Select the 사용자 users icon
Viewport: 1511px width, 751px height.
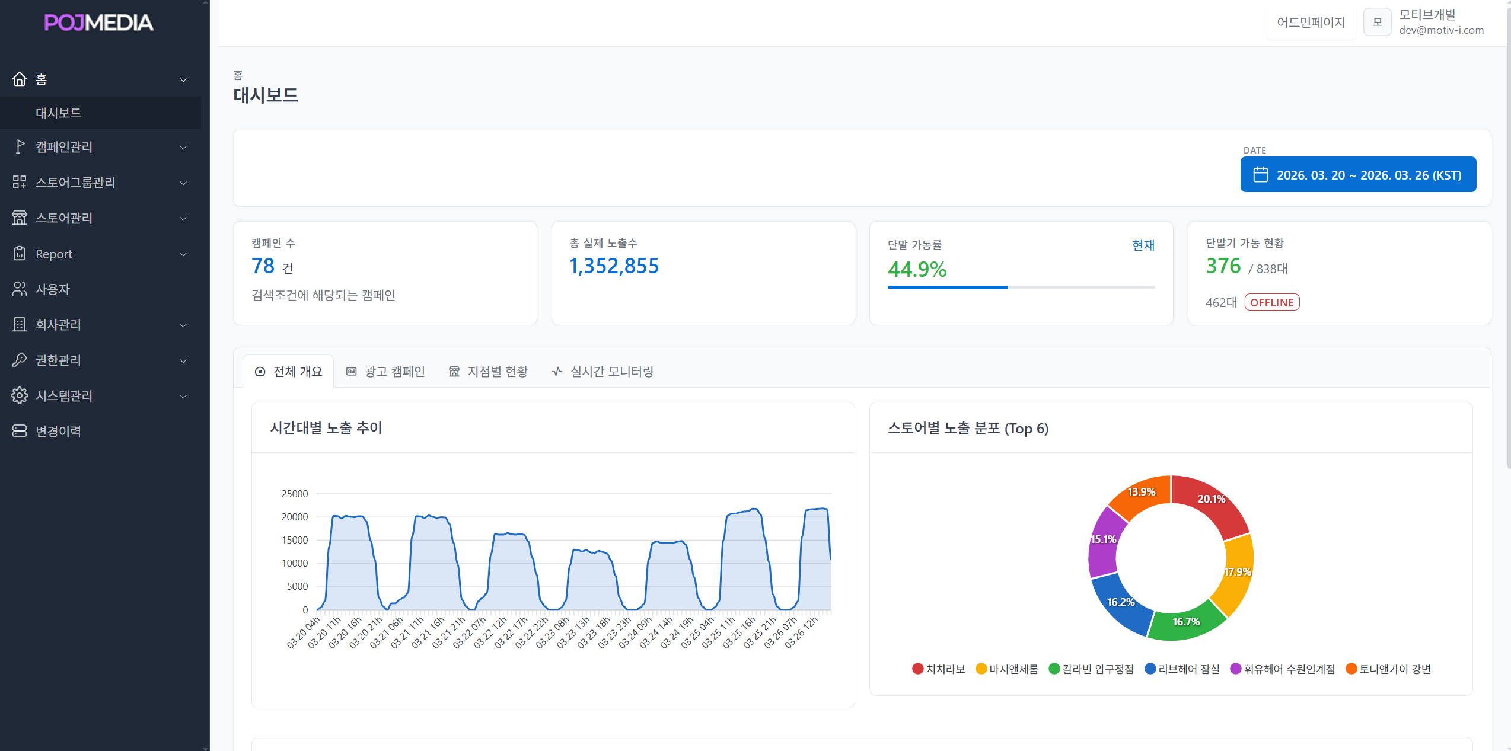(20, 289)
